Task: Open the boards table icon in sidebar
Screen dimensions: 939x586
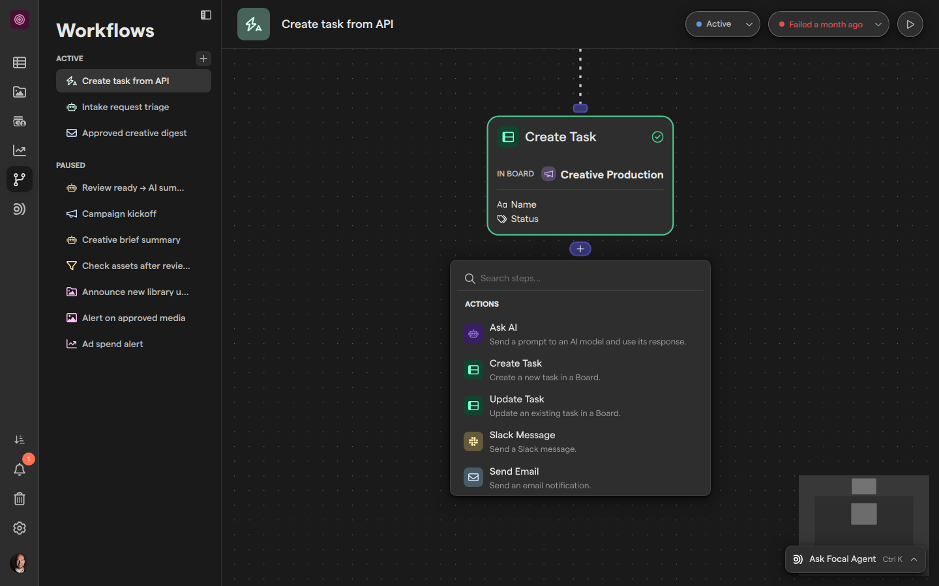Action: tap(20, 63)
